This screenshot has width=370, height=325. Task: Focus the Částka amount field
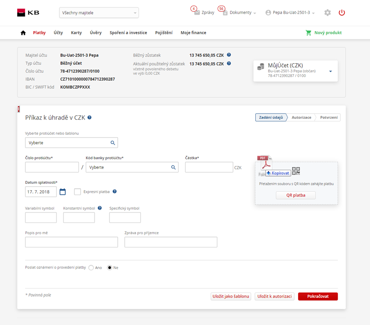[x=209, y=168]
